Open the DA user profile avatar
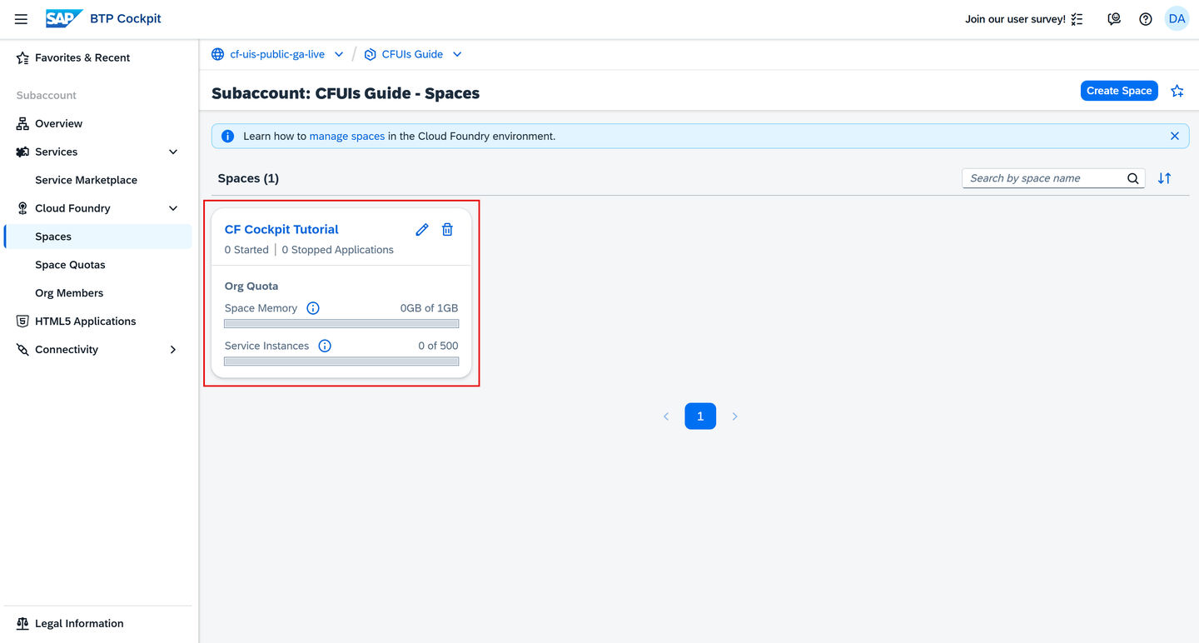Image resolution: width=1199 pixels, height=643 pixels. [x=1177, y=19]
